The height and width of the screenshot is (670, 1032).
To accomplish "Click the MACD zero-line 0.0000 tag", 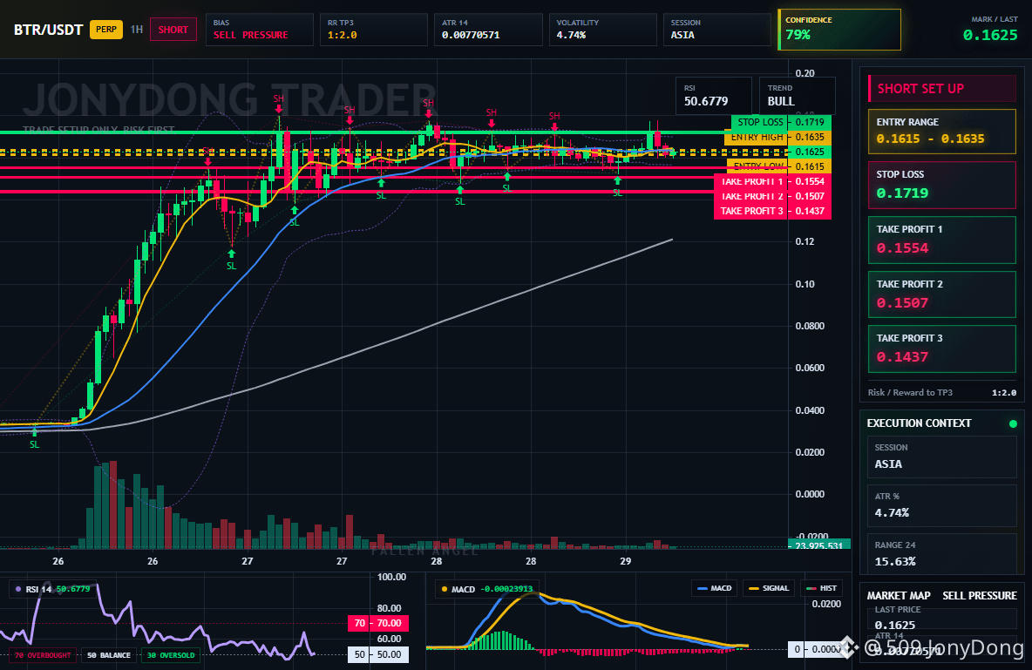I will (813, 650).
